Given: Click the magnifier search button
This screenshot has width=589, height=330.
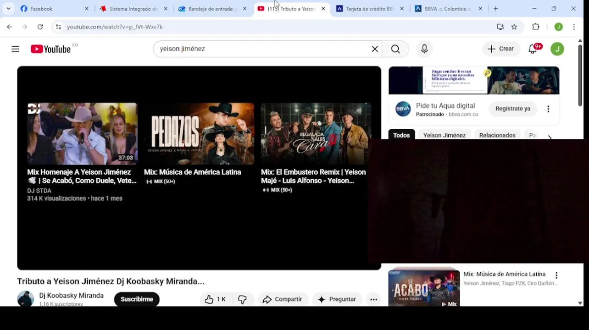Looking at the screenshot, I should (x=395, y=49).
